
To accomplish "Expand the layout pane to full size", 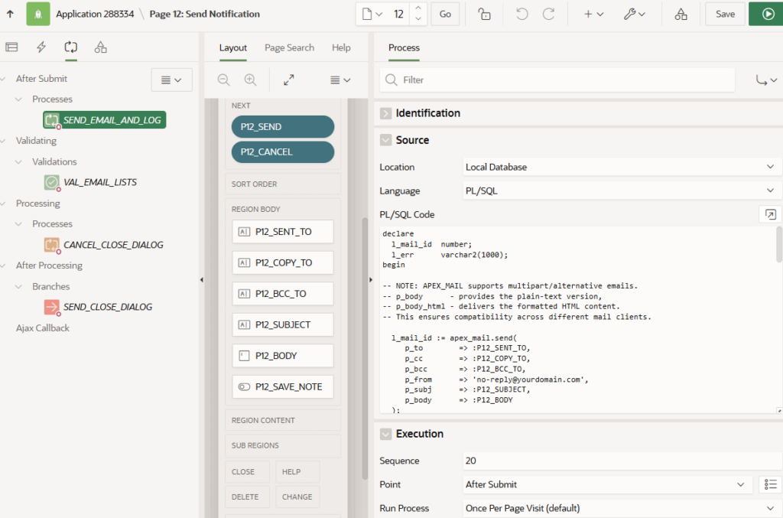I will click(289, 80).
